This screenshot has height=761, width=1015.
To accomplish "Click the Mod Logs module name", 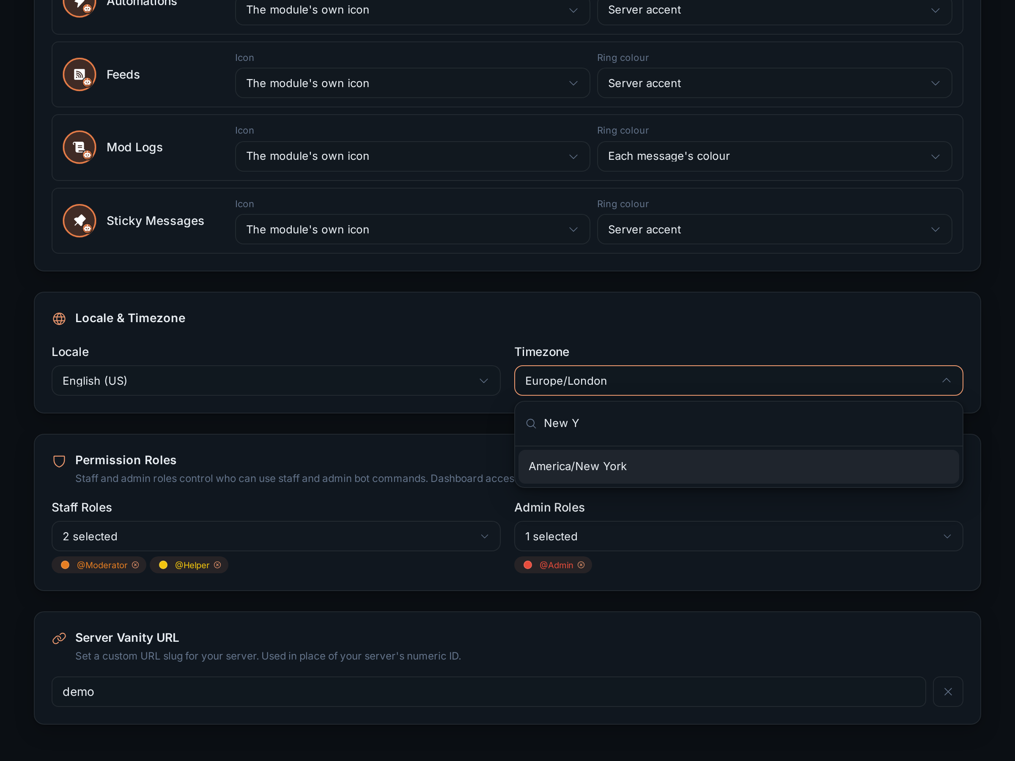I will tap(135, 147).
